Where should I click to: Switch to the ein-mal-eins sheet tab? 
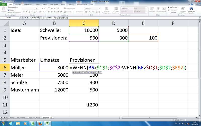[21, 118]
